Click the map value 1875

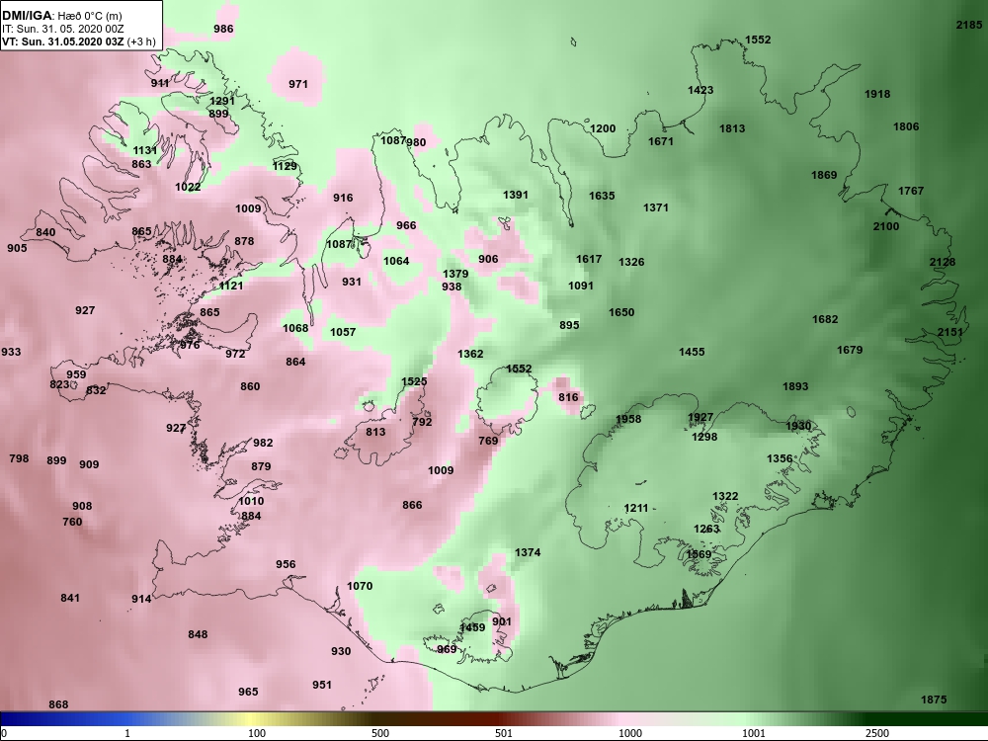[934, 700]
